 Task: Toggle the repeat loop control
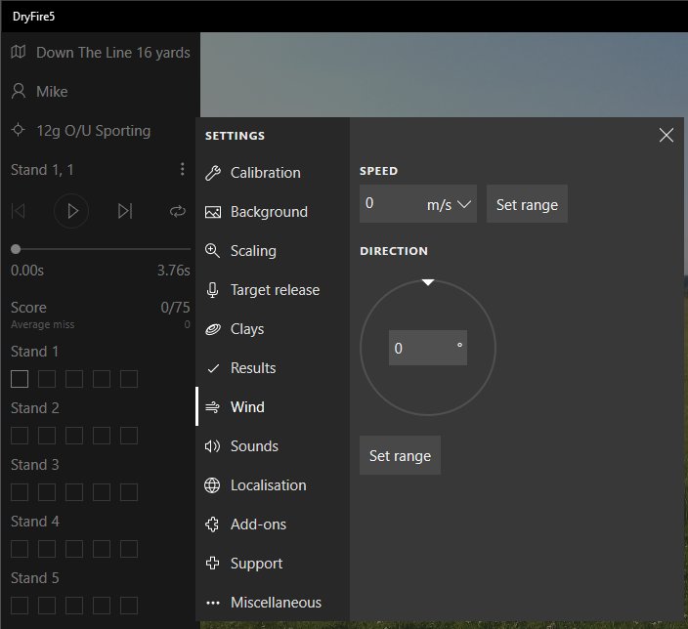(x=177, y=211)
